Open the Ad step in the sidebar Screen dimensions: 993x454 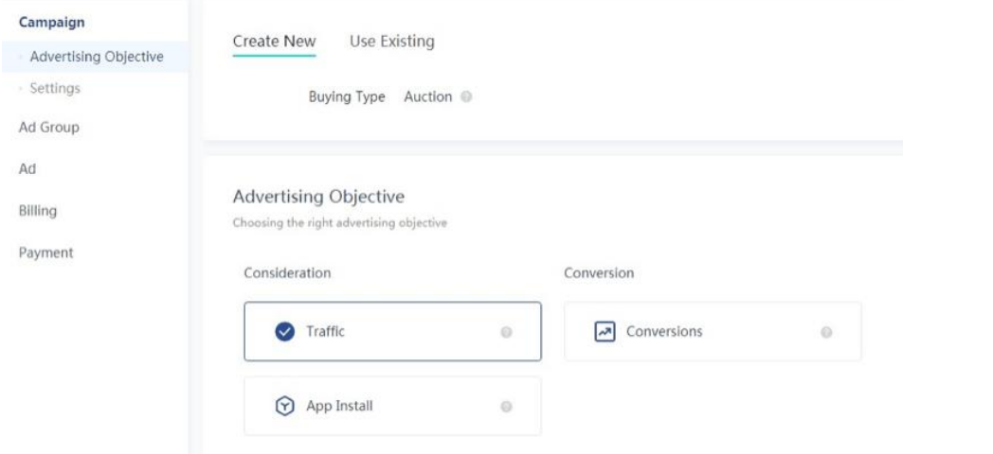[27, 170]
